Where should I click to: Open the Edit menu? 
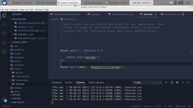coord(7,10)
